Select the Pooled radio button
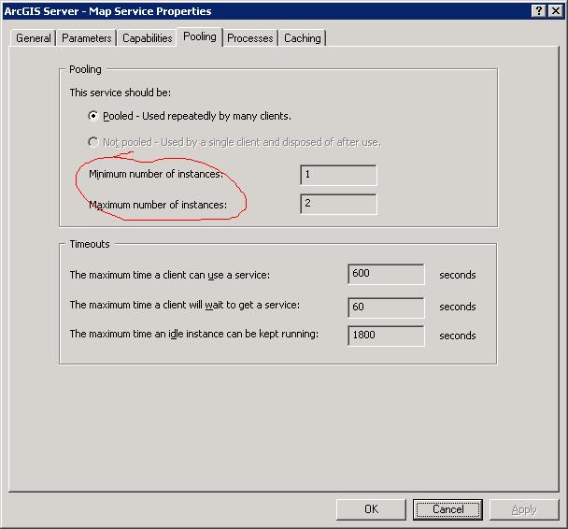 point(93,116)
